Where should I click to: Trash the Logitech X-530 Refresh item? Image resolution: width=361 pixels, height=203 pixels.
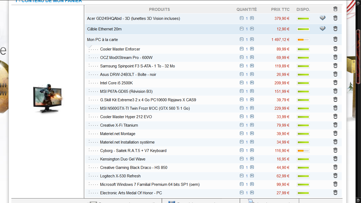[x=335, y=176]
